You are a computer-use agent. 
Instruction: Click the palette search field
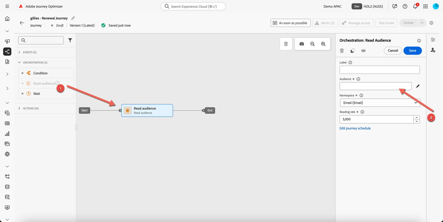41,40
